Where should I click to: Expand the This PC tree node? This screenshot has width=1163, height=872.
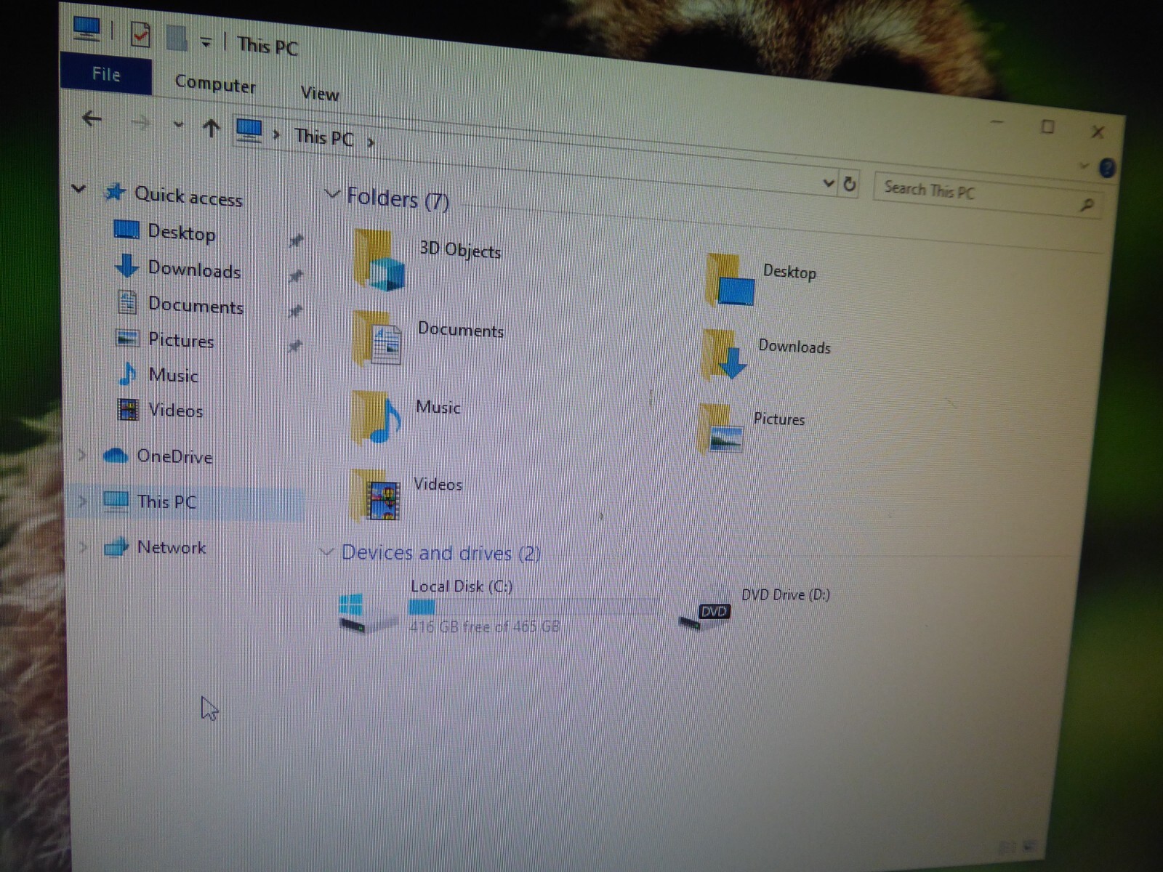pyautogui.click(x=81, y=501)
